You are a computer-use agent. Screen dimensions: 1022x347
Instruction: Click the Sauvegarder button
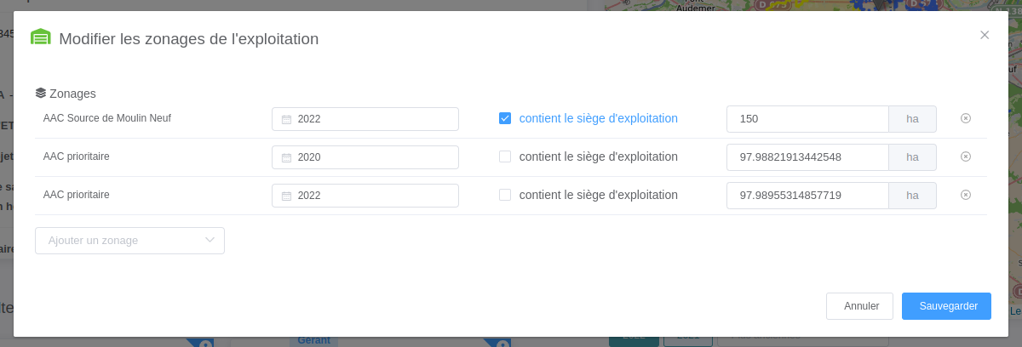946,306
